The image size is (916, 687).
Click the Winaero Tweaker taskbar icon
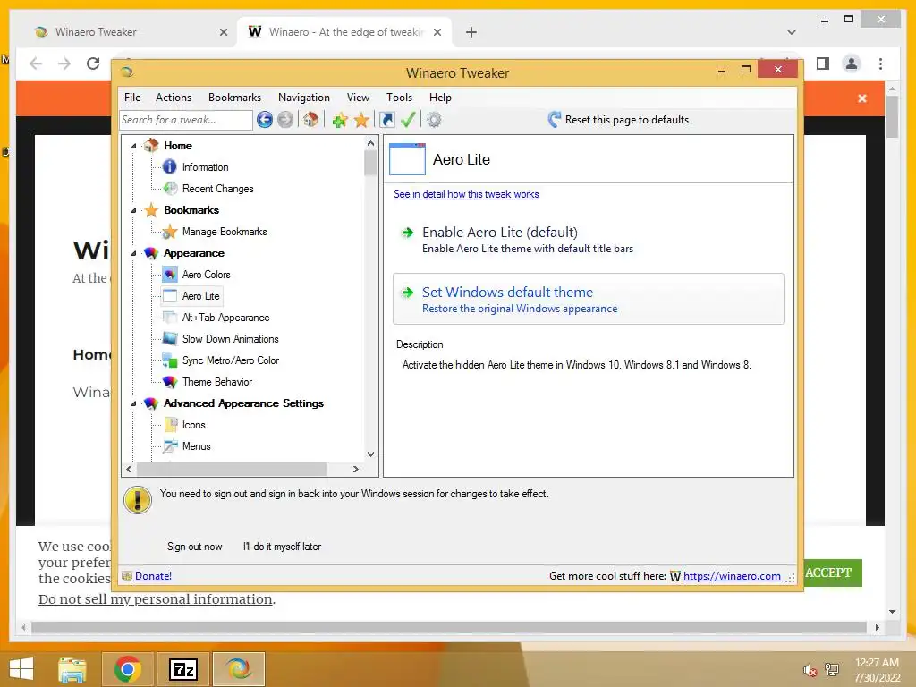(238, 669)
